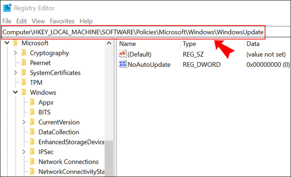Click the Peernet folder icon
This screenshot has height=177, width=291.
click(x=24, y=63)
